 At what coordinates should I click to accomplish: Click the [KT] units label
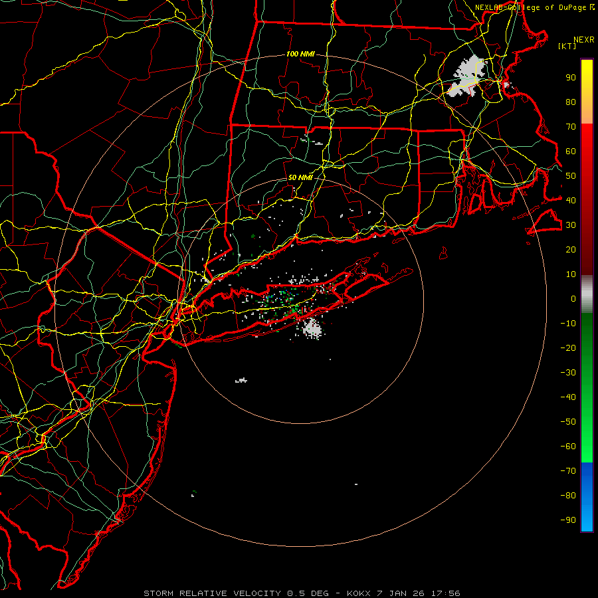[x=567, y=46]
